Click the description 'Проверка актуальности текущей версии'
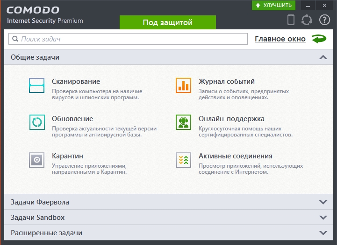 (x=104, y=131)
